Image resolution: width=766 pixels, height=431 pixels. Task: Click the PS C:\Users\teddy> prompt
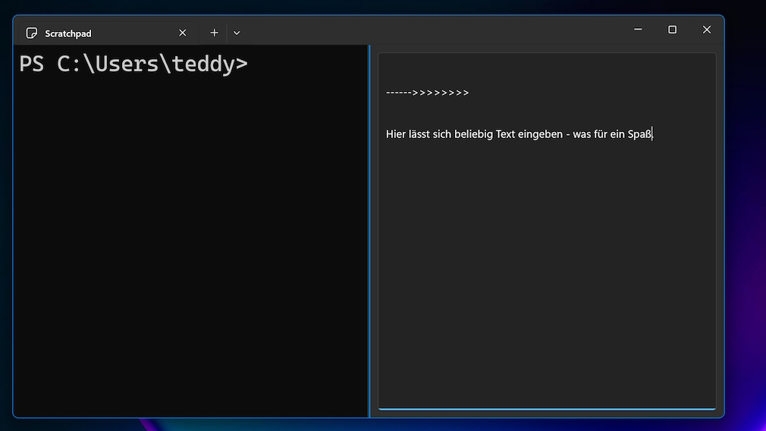coord(133,64)
